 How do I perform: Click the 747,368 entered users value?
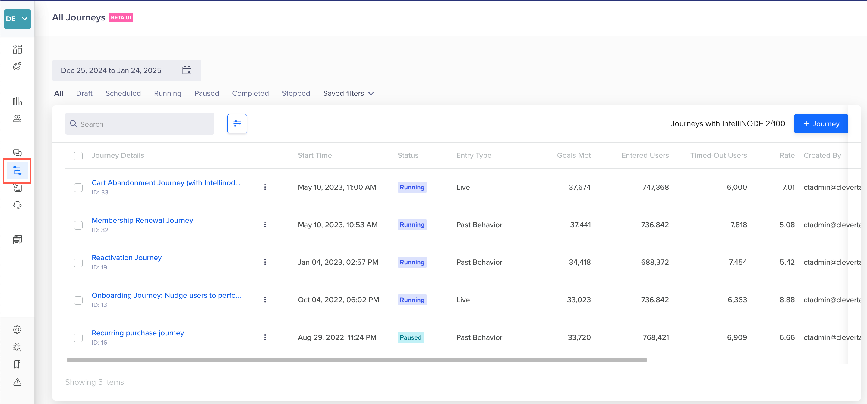655,187
